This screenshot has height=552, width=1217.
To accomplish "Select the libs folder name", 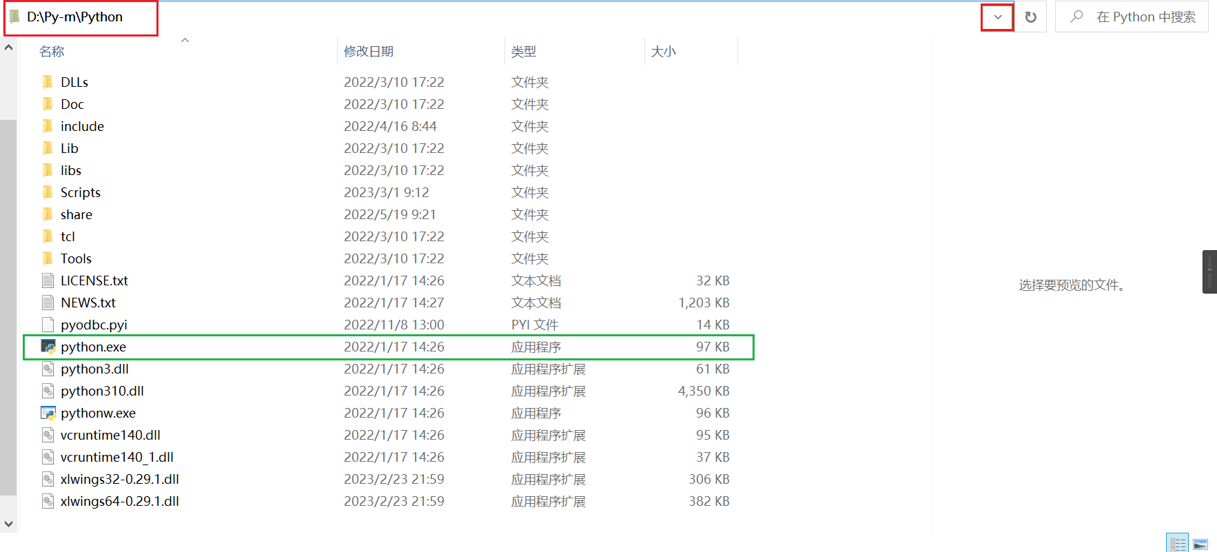I will [x=71, y=170].
